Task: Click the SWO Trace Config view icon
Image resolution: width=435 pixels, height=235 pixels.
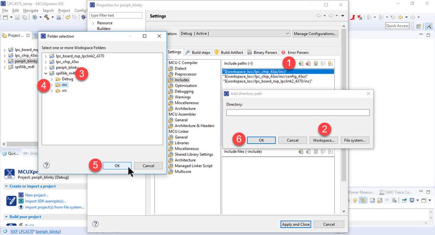Action: point(382,192)
